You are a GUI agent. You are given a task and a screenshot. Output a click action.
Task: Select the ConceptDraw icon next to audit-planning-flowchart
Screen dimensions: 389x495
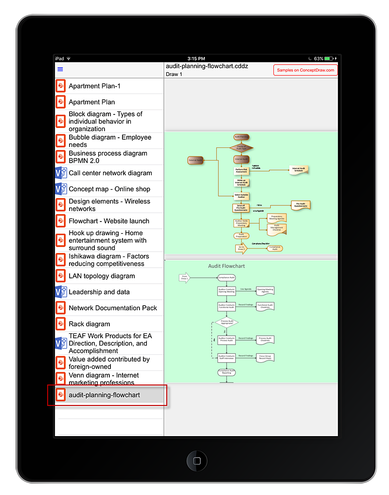pyautogui.click(x=60, y=395)
